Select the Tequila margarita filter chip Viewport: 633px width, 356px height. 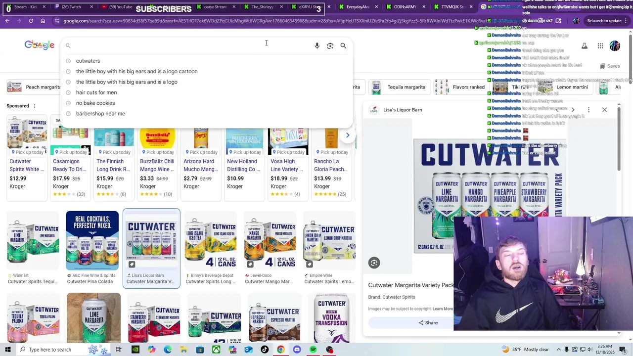click(x=399, y=87)
